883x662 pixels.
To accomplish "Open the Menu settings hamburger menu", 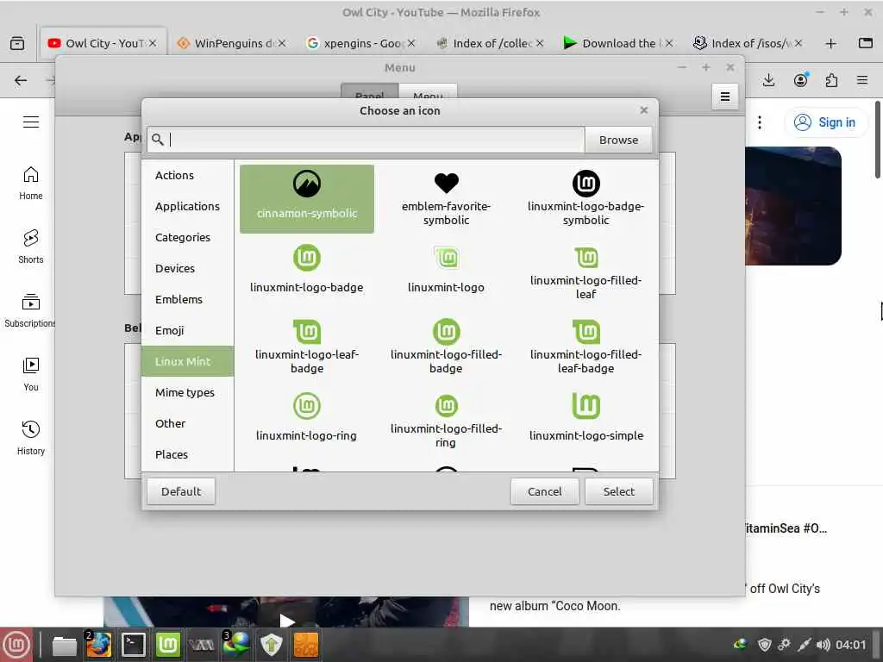I will pyautogui.click(x=724, y=97).
